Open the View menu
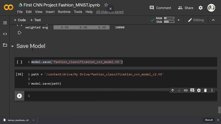Image resolution: width=221 pixels, height=124 pixels. click(x=39, y=12)
